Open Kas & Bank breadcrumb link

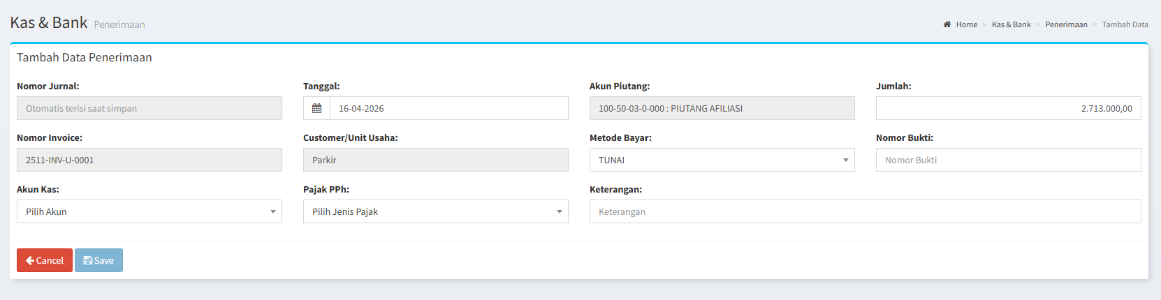coord(1011,24)
